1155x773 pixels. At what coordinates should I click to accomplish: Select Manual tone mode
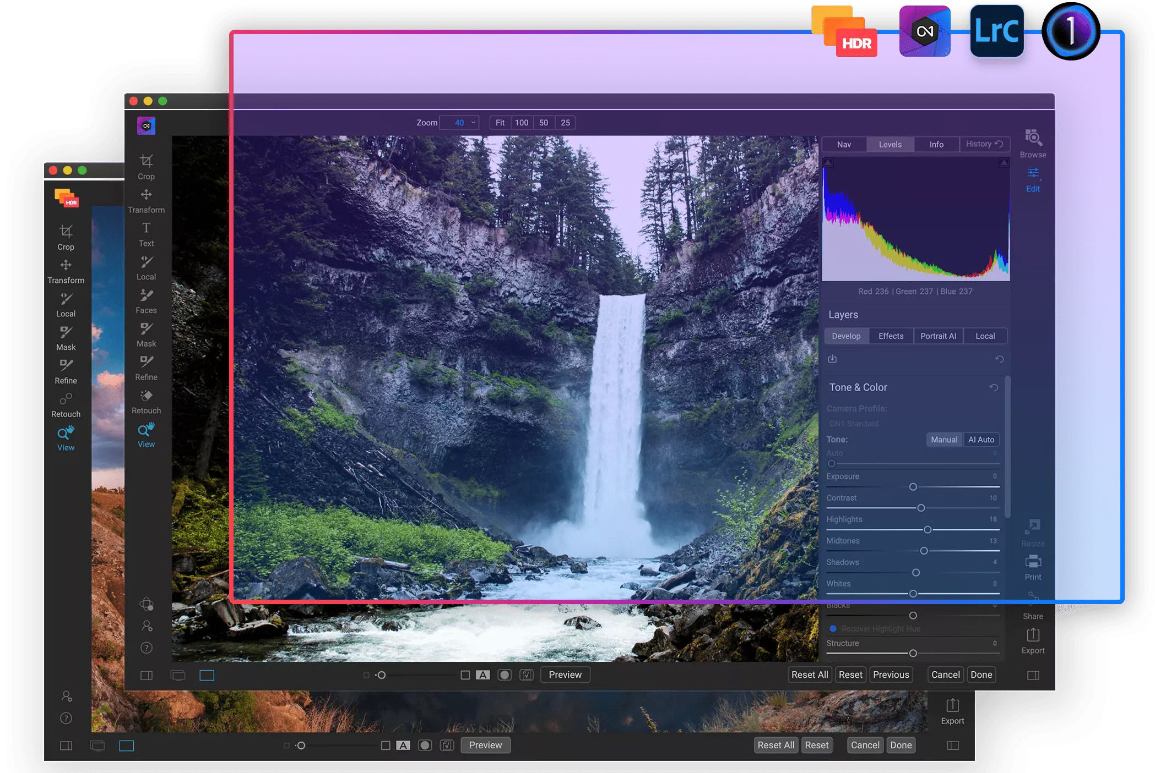(x=944, y=440)
